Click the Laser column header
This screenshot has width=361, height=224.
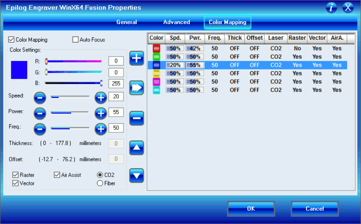pyautogui.click(x=276, y=38)
